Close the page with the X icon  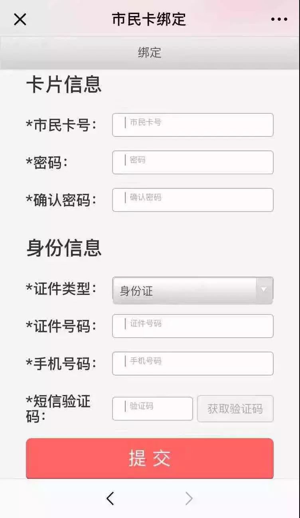coord(20,19)
